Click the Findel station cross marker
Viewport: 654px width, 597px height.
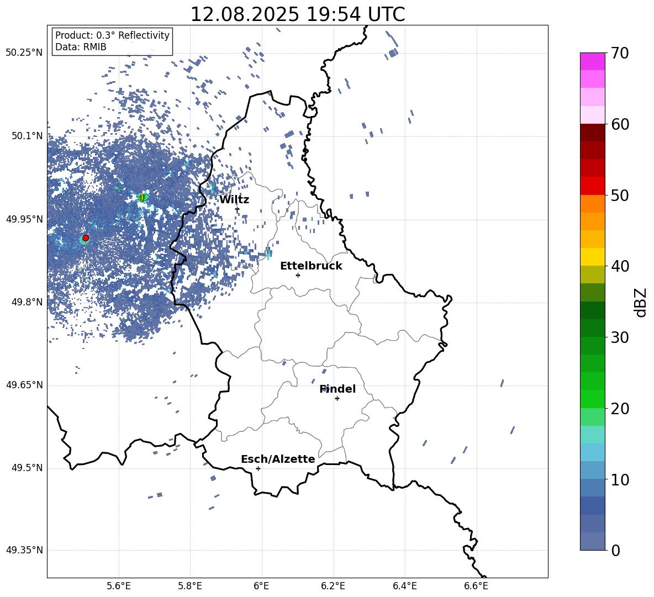pos(337,399)
